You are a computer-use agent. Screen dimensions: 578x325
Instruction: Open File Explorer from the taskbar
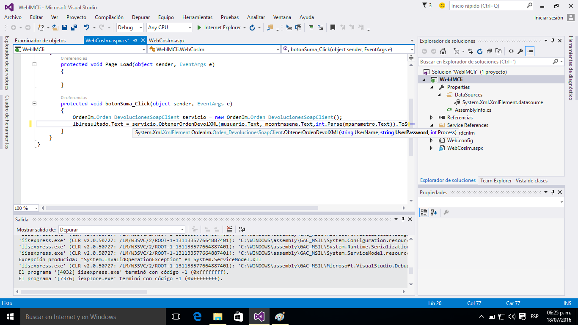[218, 317]
